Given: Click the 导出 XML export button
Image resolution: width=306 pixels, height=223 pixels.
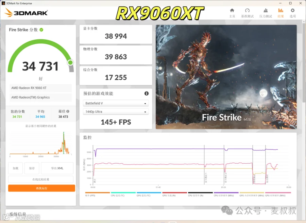Looking at the screenshot, I should [57, 168].
